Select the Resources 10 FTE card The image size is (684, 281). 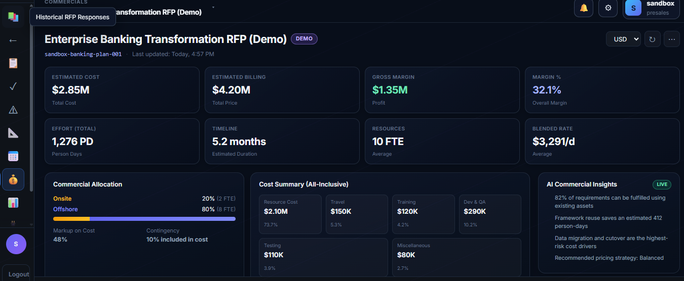tap(442, 142)
